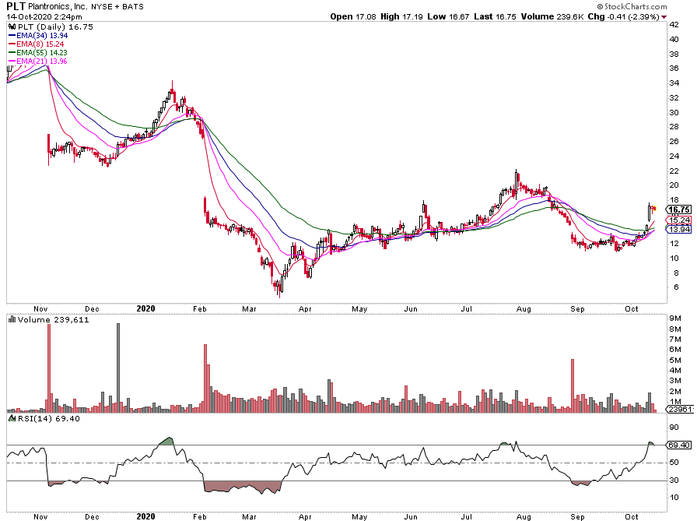697x521 pixels.
Task: Click the green line swatch for EMA(55)
Action: point(12,52)
